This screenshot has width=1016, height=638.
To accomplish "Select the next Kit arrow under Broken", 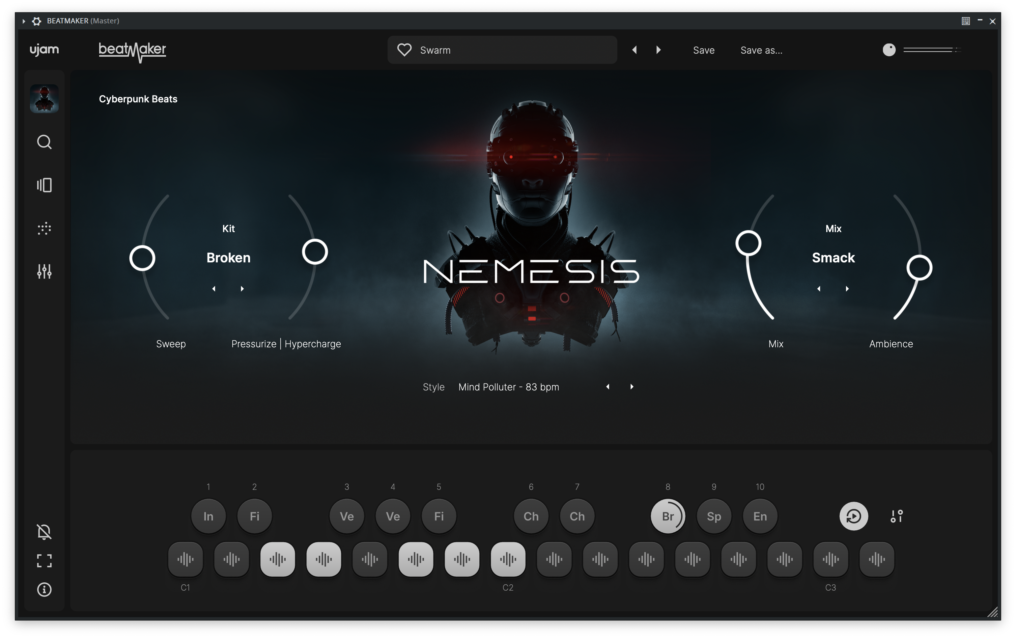I will pyautogui.click(x=242, y=289).
